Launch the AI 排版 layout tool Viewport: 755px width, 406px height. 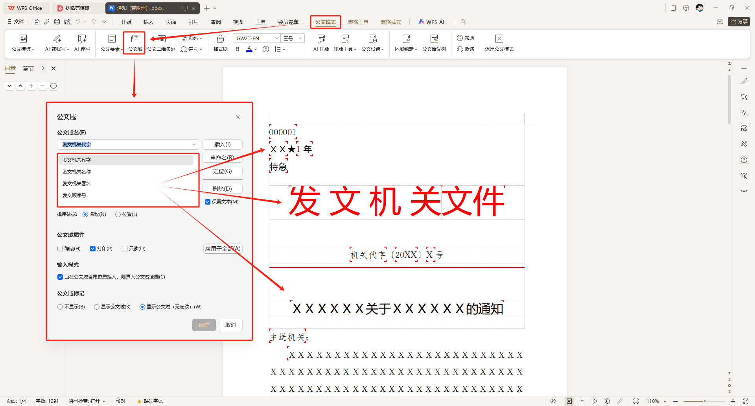(321, 42)
